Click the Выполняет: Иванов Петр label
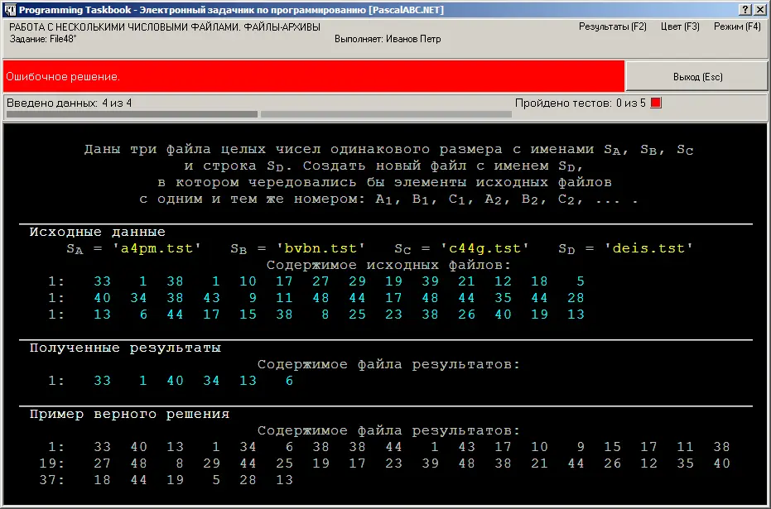 click(x=388, y=39)
